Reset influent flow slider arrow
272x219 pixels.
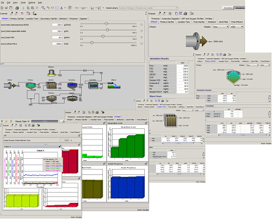pyautogui.click(x=141, y=44)
